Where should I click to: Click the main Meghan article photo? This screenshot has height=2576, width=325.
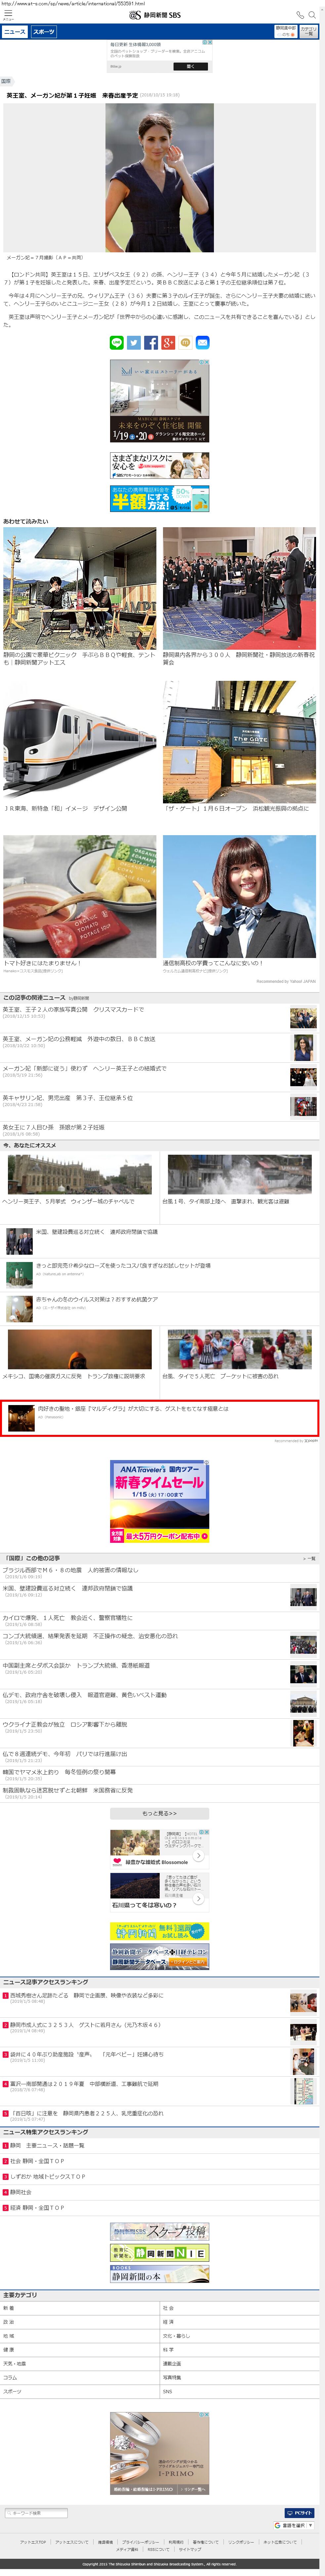[x=159, y=178]
